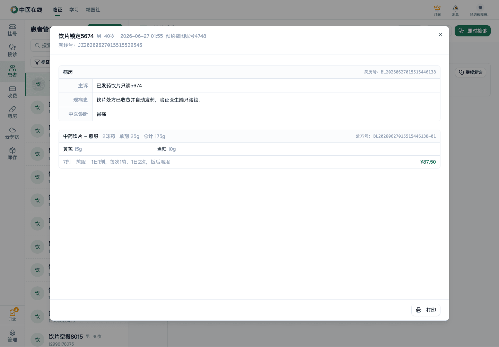Image resolution: width=499 pixels, height=347 pixels.
Task: Click herb 黄芪 15g
Action: 72,149
